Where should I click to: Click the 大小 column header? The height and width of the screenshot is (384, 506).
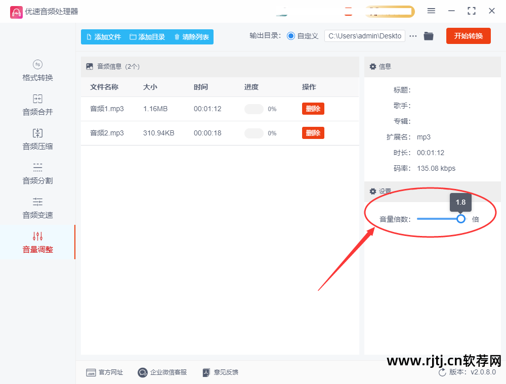point(150,87)
